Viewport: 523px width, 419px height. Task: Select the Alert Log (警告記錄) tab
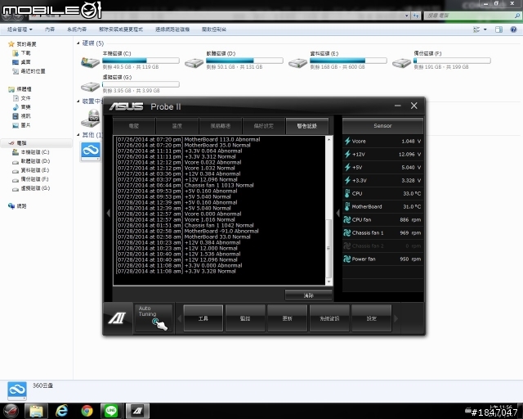[x=307, y=126]
